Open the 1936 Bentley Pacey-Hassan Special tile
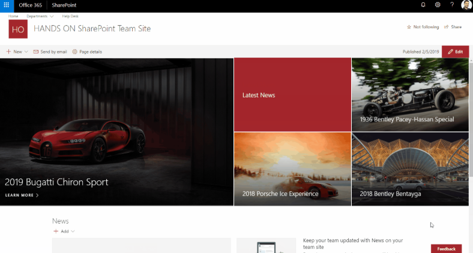473x253 pixels. 409,94
